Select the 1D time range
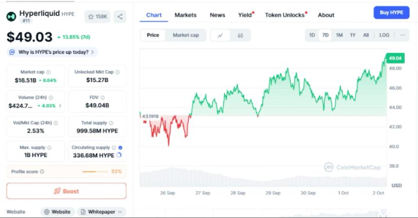Viewport: 418px width, 218px height. [x=312, y=35]
